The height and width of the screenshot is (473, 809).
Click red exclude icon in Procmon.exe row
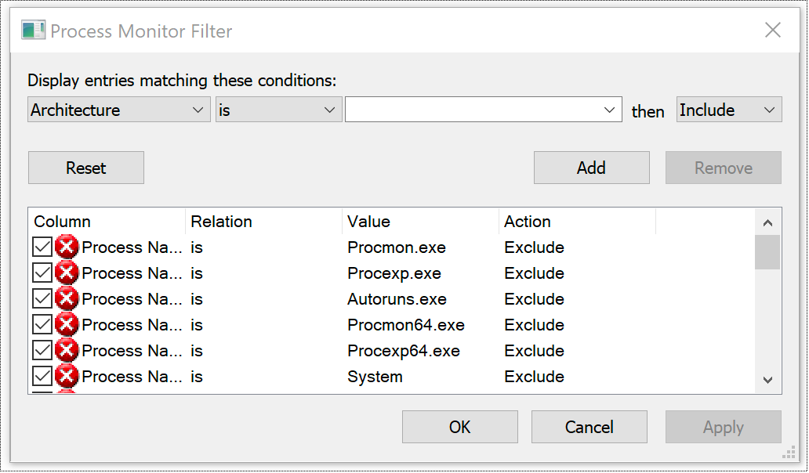[67, 247]
